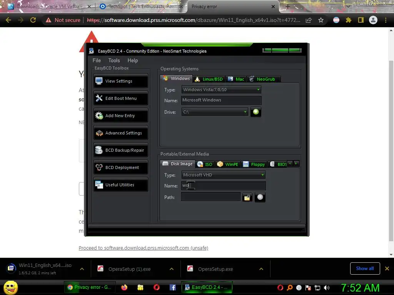Open file explorer from taskbar

click(x=140, y=287)
